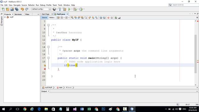This screenshot has width=199, height=112.
Task: Click the Uncomment icon in the editor toolbar
Action: 119,18
